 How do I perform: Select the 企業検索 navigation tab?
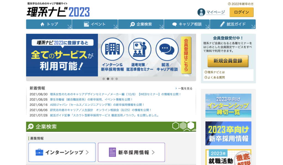(x=141, y=24)
